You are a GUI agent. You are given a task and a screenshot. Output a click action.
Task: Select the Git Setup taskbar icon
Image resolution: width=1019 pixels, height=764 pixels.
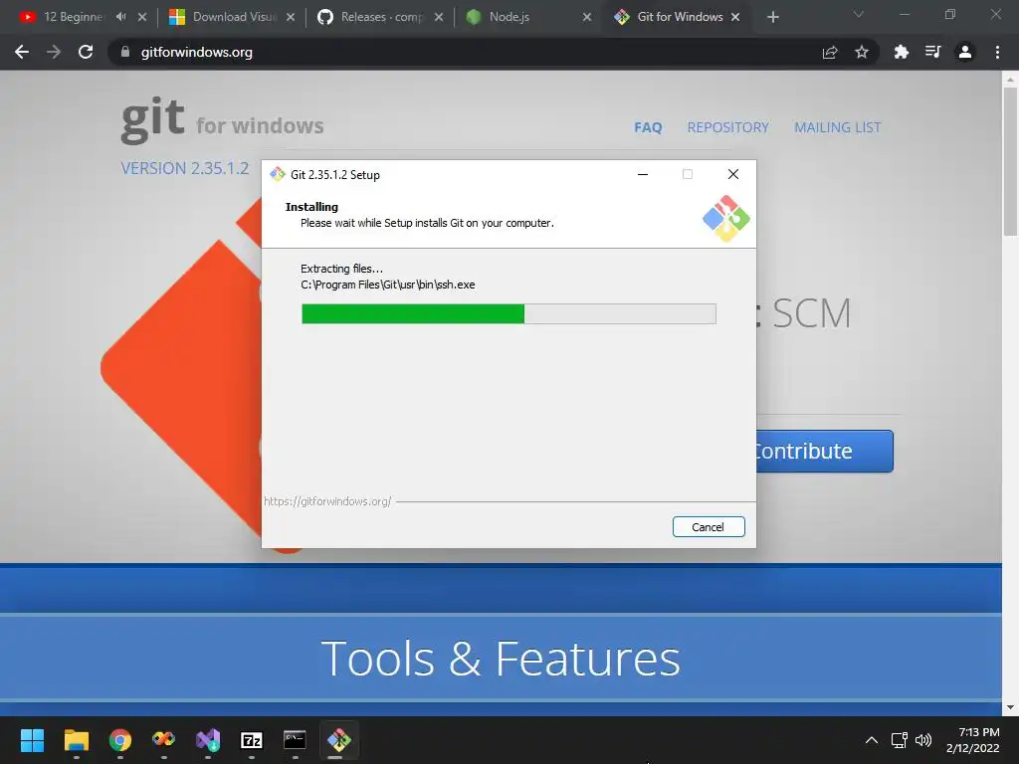(339, 740)
